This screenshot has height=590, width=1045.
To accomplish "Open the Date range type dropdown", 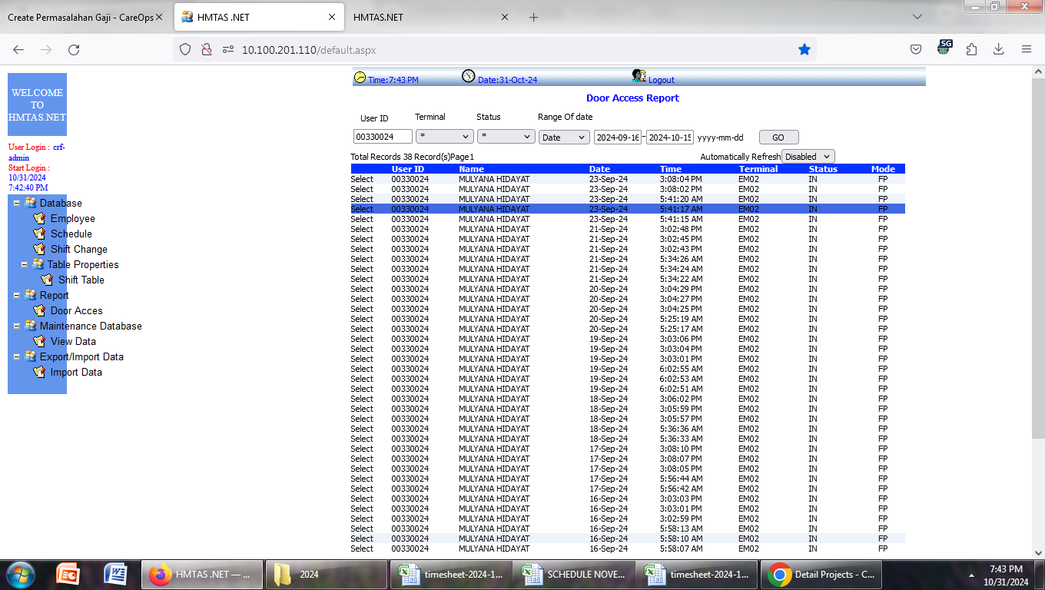I will pos(564,138).
